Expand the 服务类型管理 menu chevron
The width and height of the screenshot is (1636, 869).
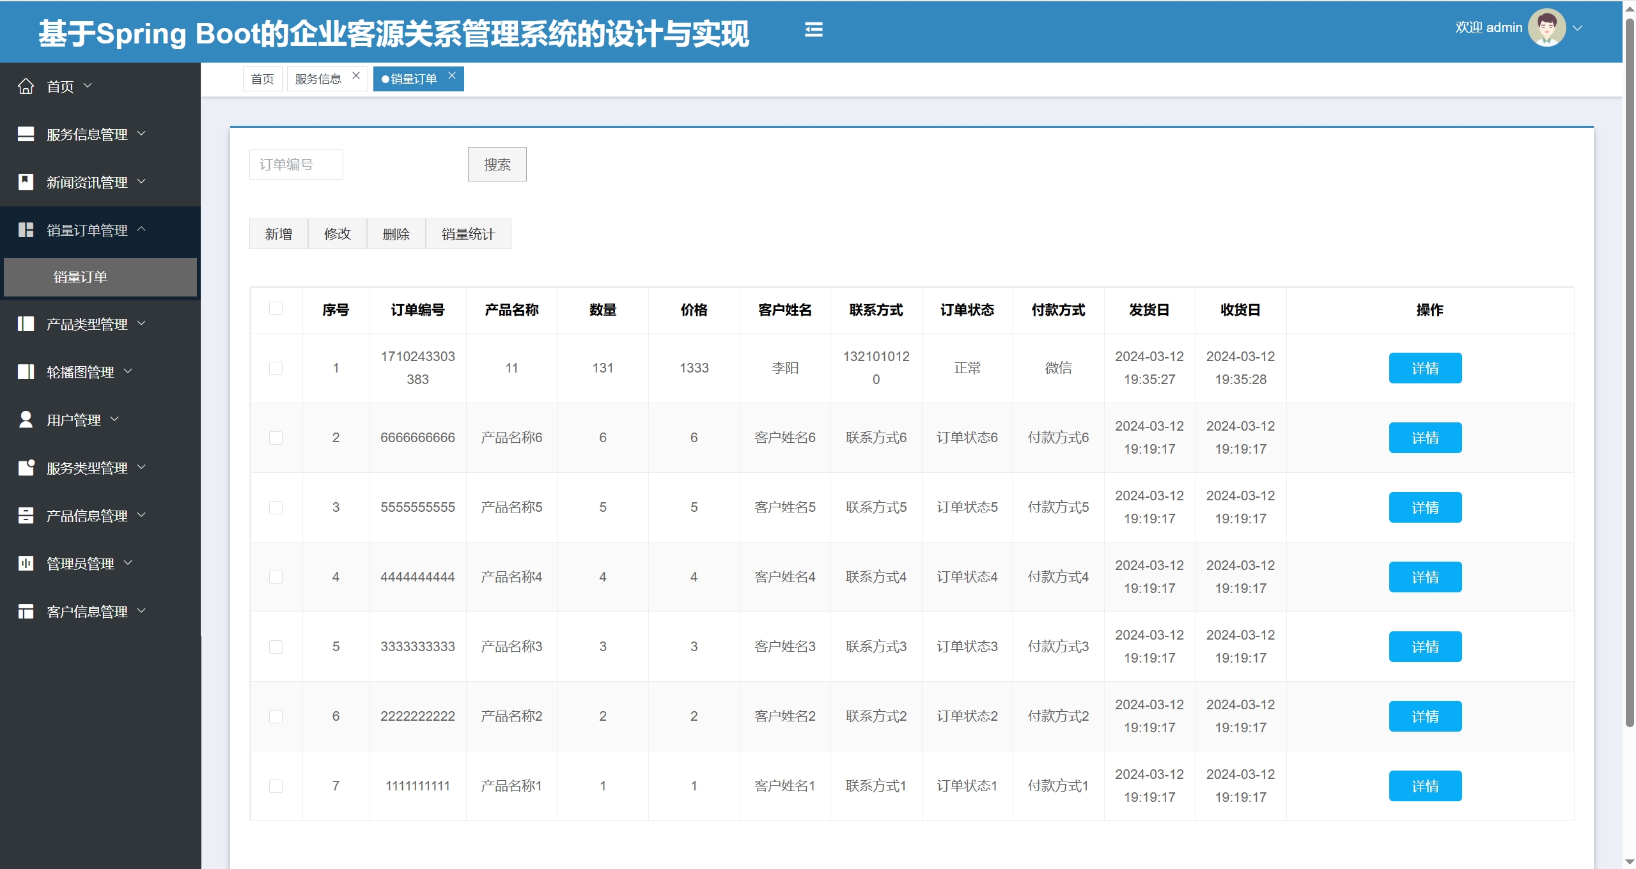[142, 467]
